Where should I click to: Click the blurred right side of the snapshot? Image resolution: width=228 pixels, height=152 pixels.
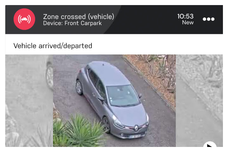199,101
